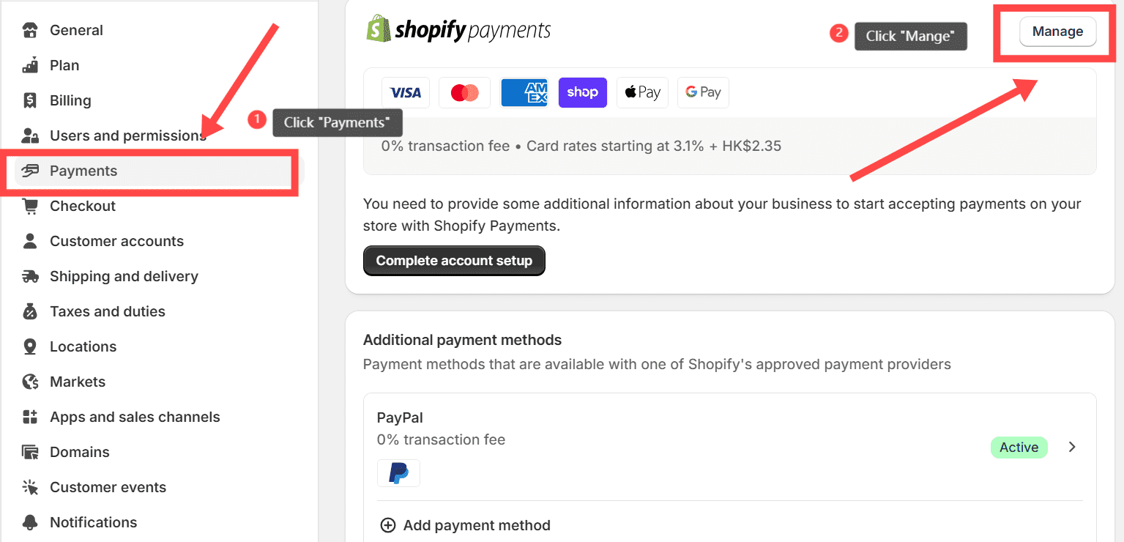The image size is (1124, 542).
Task: Click the Manage button
Action: coord(1057,31)
